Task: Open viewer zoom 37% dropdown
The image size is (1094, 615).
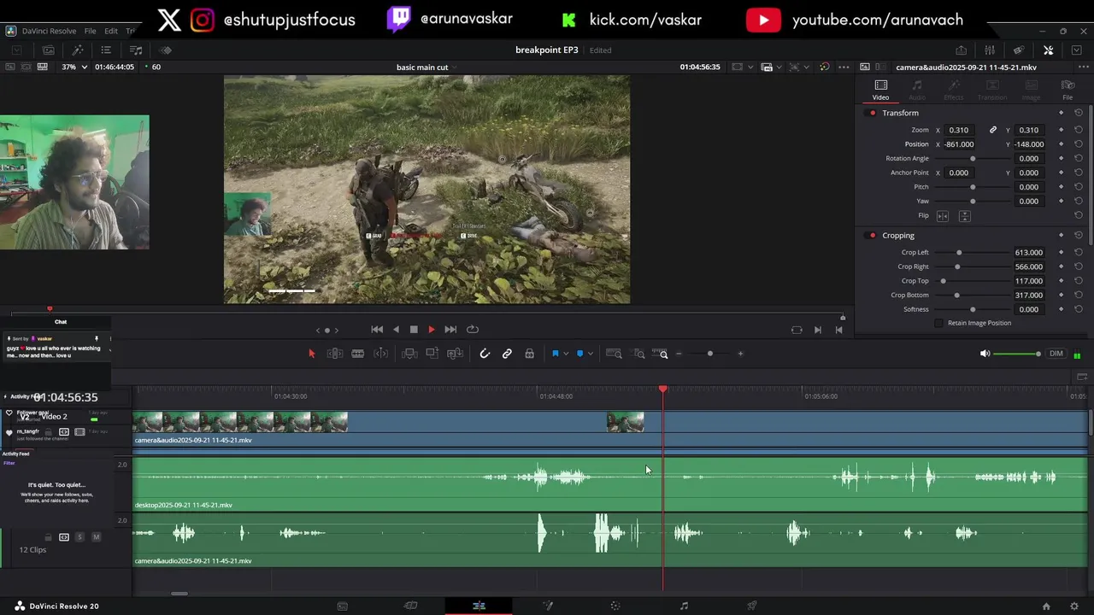Action: click(x=74, y=67)
